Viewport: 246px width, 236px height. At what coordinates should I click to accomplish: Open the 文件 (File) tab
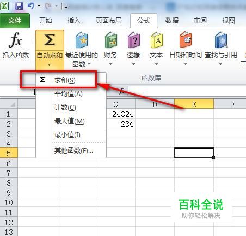[x=15, y=21]
